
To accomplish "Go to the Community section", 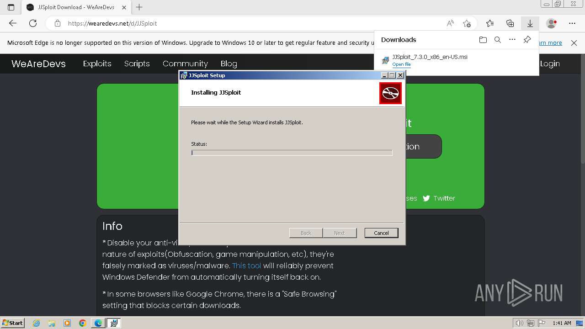I will [185, 64].
